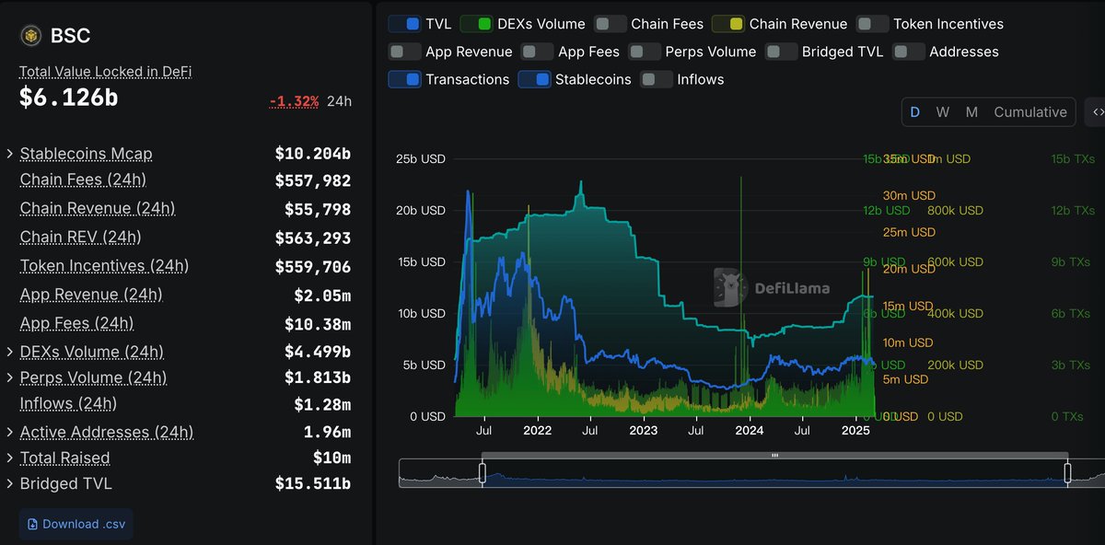Click the 2024 label on the x-axis
This screenshot has width=1105, height=545.
tap(750, 431)
